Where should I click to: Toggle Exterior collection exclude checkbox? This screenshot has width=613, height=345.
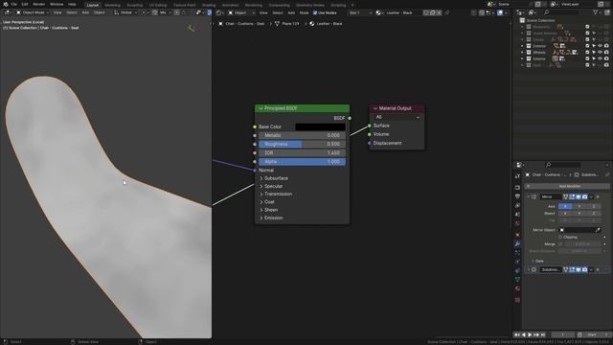point(587,46)
